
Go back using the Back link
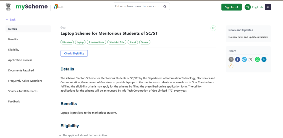pos(11,20)
